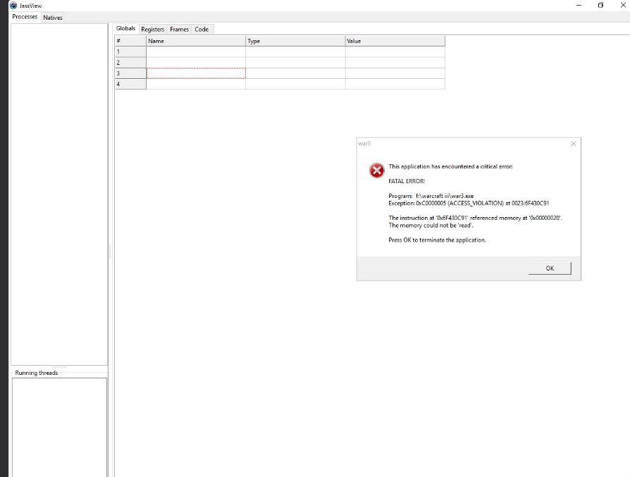Select row 3 header in Globals table
This screenshot has height=477, width=630.
click(130, 73)
